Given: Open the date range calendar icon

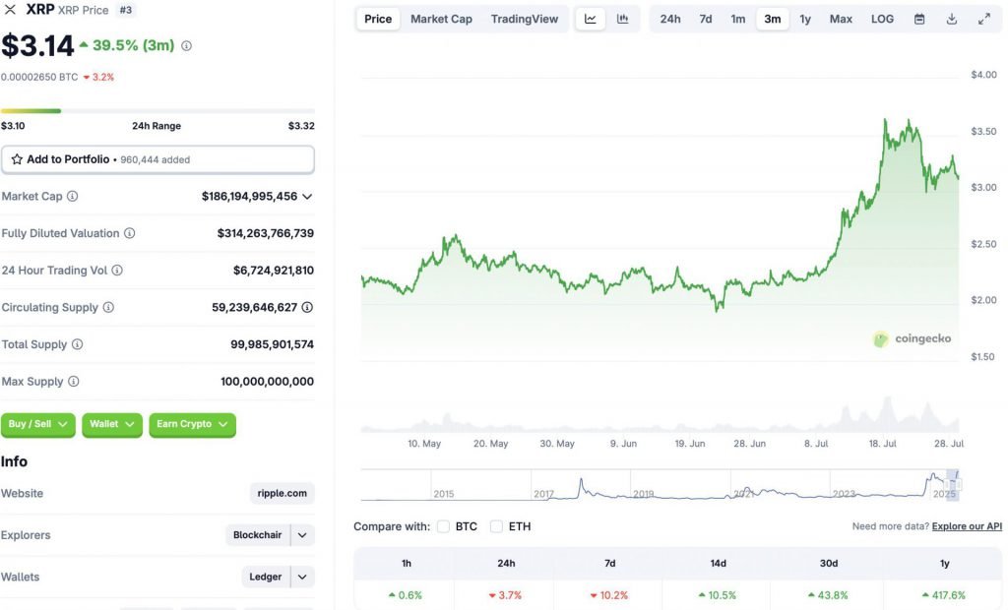Looking at the screenshot, I should pyautogui.click(x=919, y=19).
